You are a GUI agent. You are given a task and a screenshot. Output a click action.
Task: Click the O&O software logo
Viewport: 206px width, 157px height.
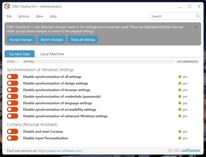(184, 151)
